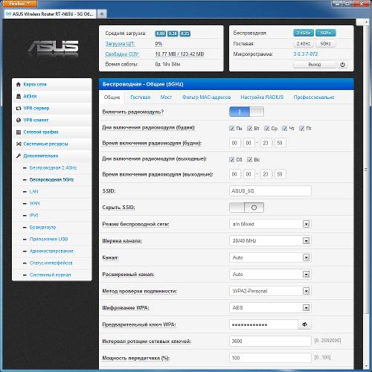Viewport: 372px width, 372px height.
Task: Open the WAN sidebar item
Action: click(34, 203)
